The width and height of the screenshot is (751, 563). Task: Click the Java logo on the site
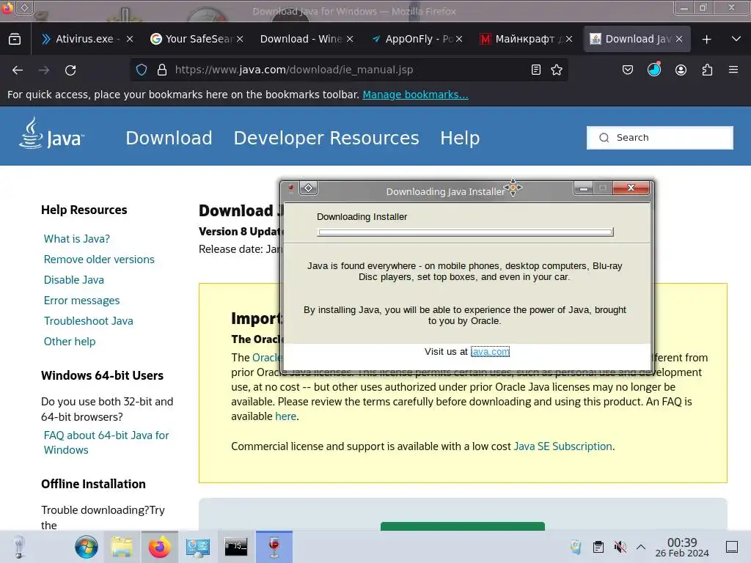(51, 134)
